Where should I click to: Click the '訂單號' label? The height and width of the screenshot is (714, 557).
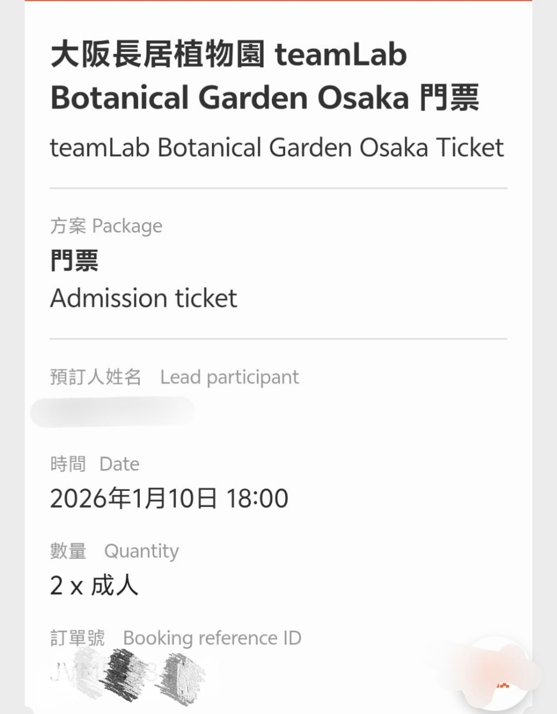pos(77,638)
